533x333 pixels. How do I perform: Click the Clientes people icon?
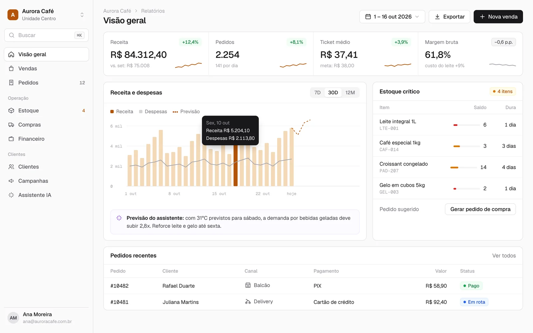point(11,167)
